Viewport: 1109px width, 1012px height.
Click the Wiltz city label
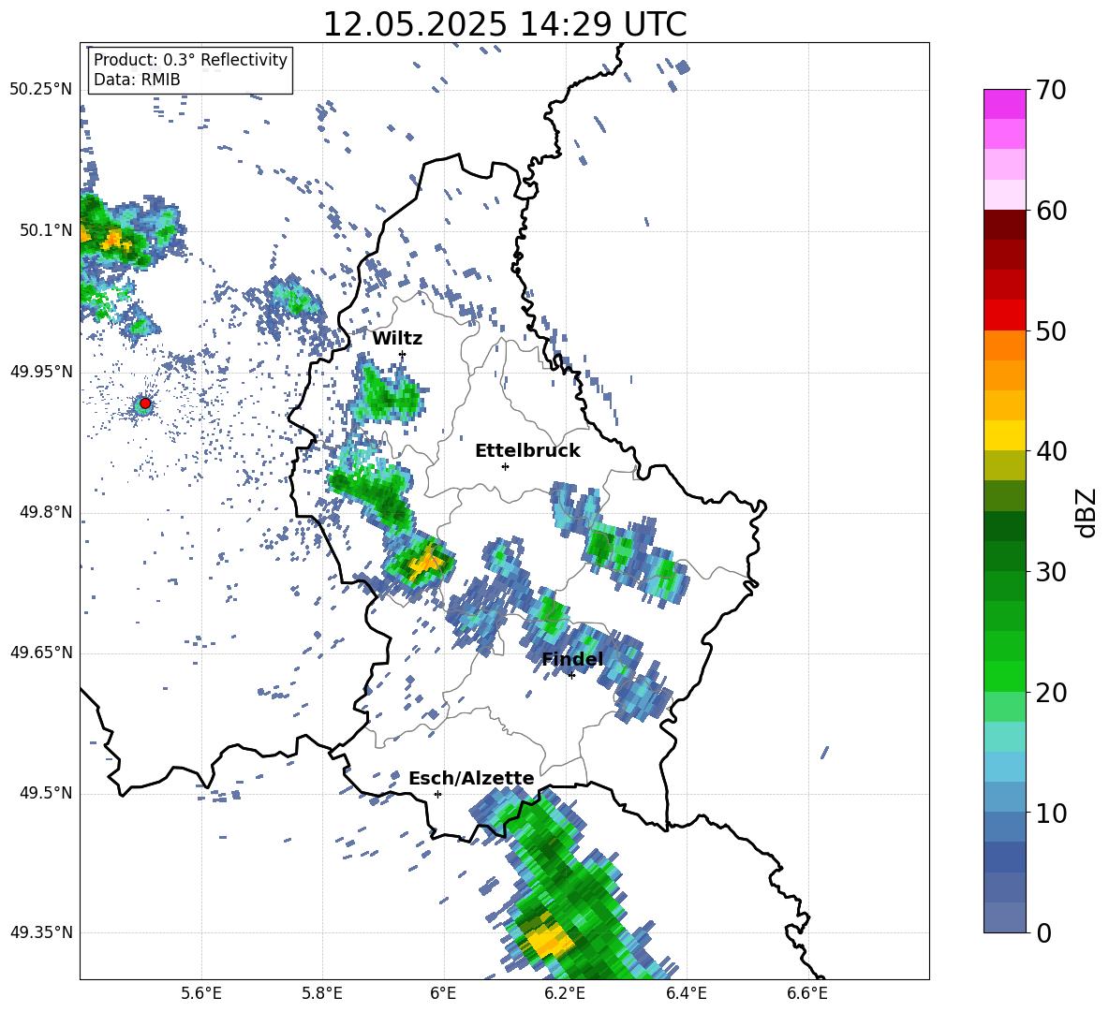[x=397, y=339]
